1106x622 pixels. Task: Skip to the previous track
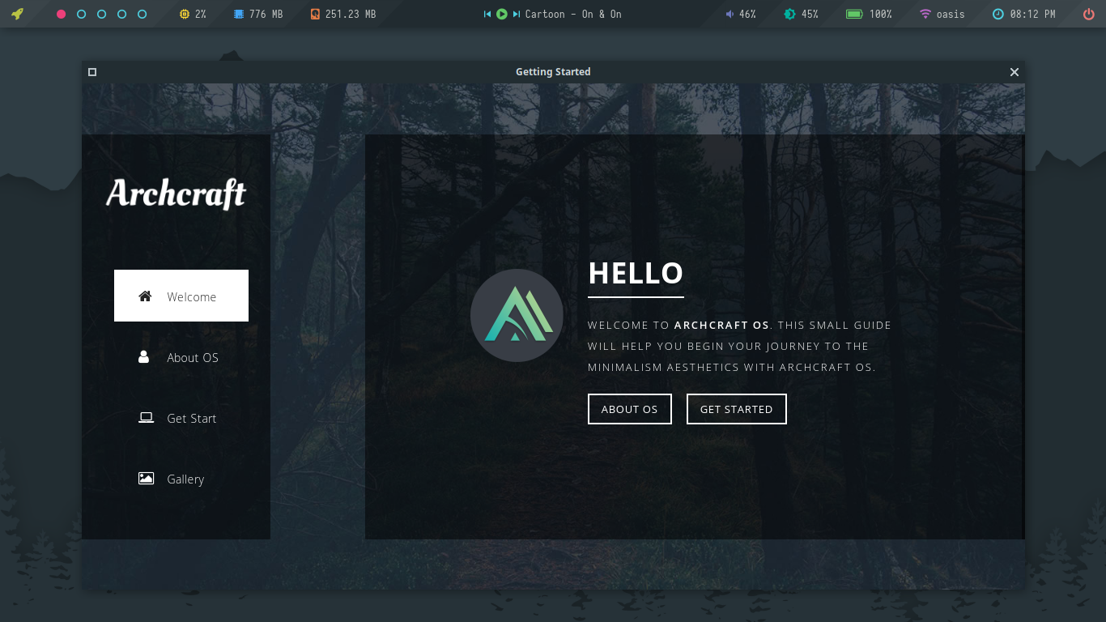tap(487, 15)
